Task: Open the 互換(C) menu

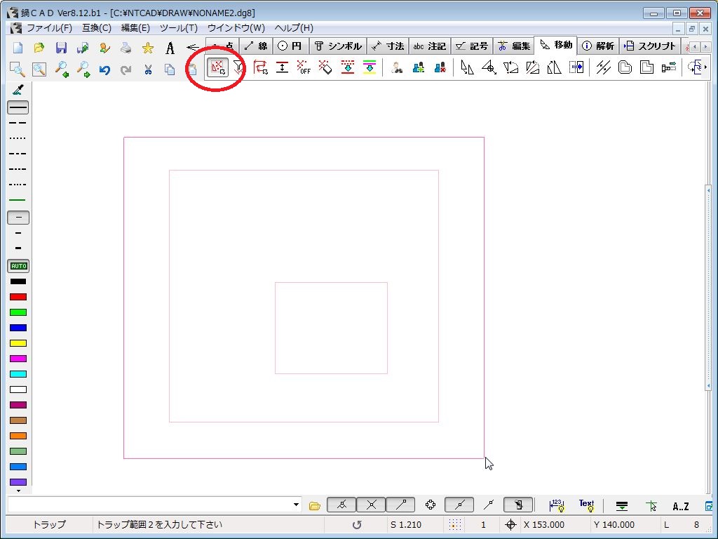Action: click(x=97, y=28)
